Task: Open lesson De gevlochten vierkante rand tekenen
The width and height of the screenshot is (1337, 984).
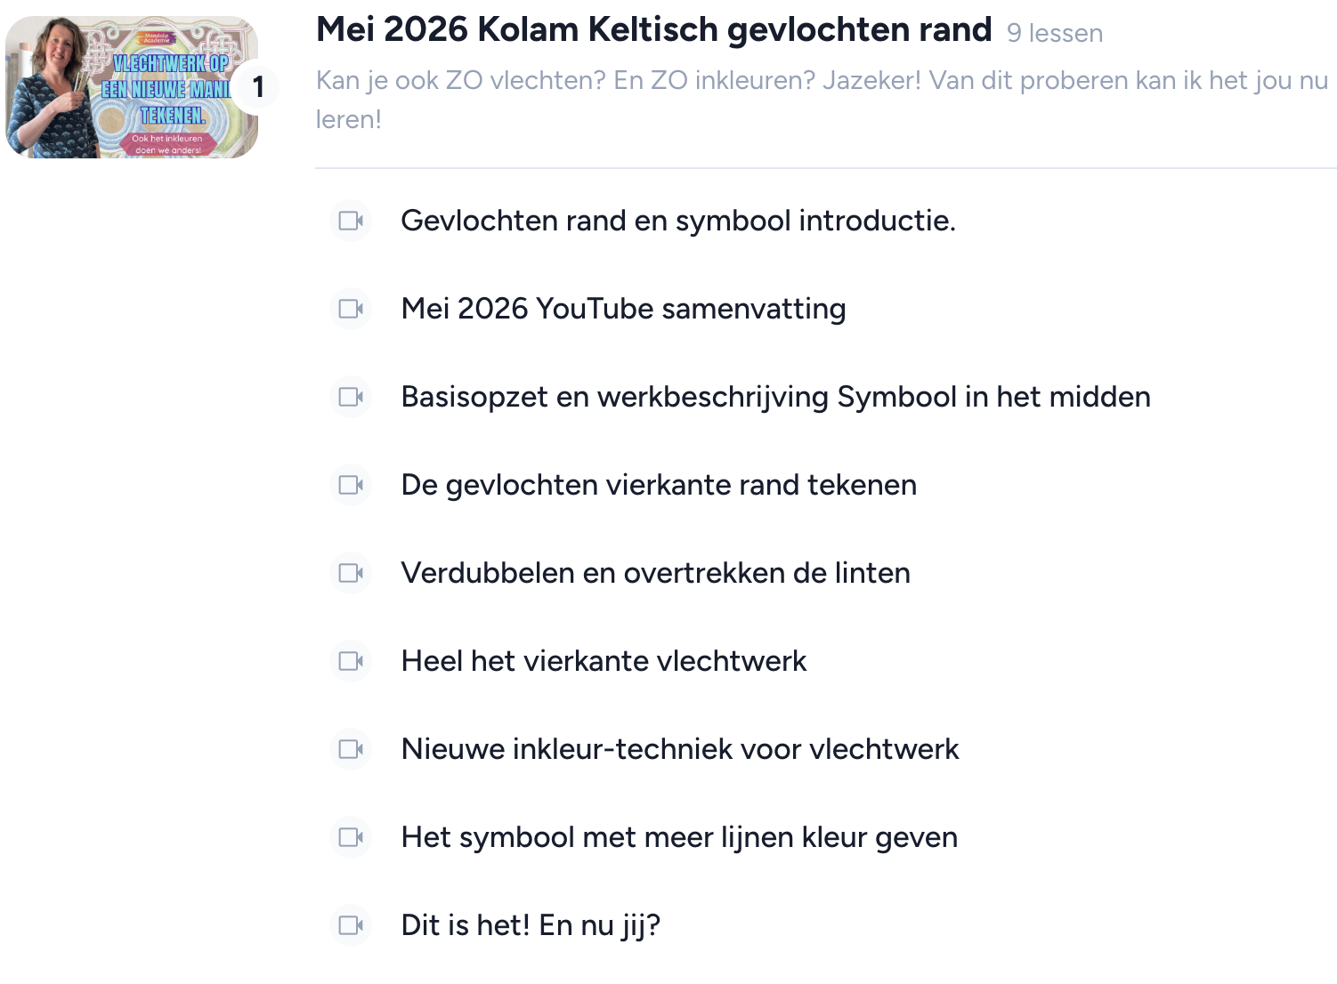Action: tap(659, 485)
